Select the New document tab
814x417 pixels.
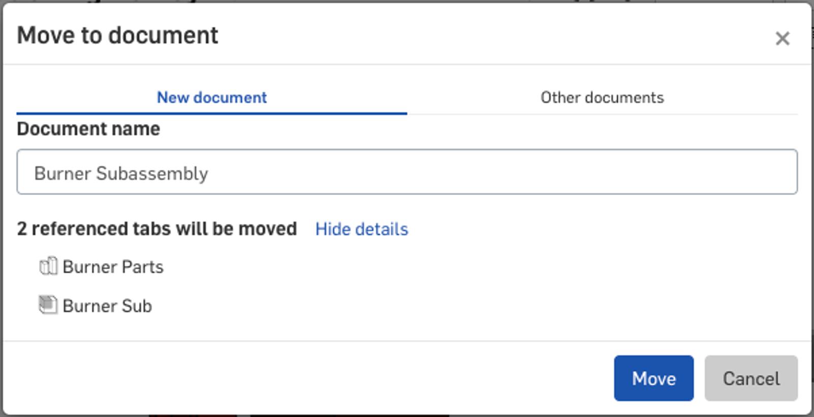tap(212, 97)
